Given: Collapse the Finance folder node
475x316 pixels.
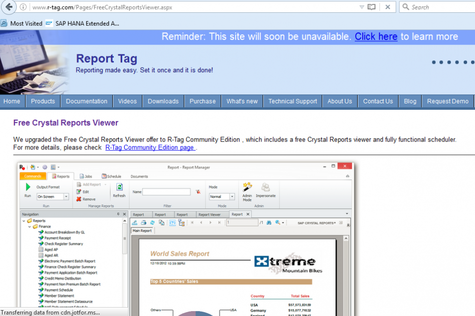Looking at the screenshot, I should click(x=29, y=226).
